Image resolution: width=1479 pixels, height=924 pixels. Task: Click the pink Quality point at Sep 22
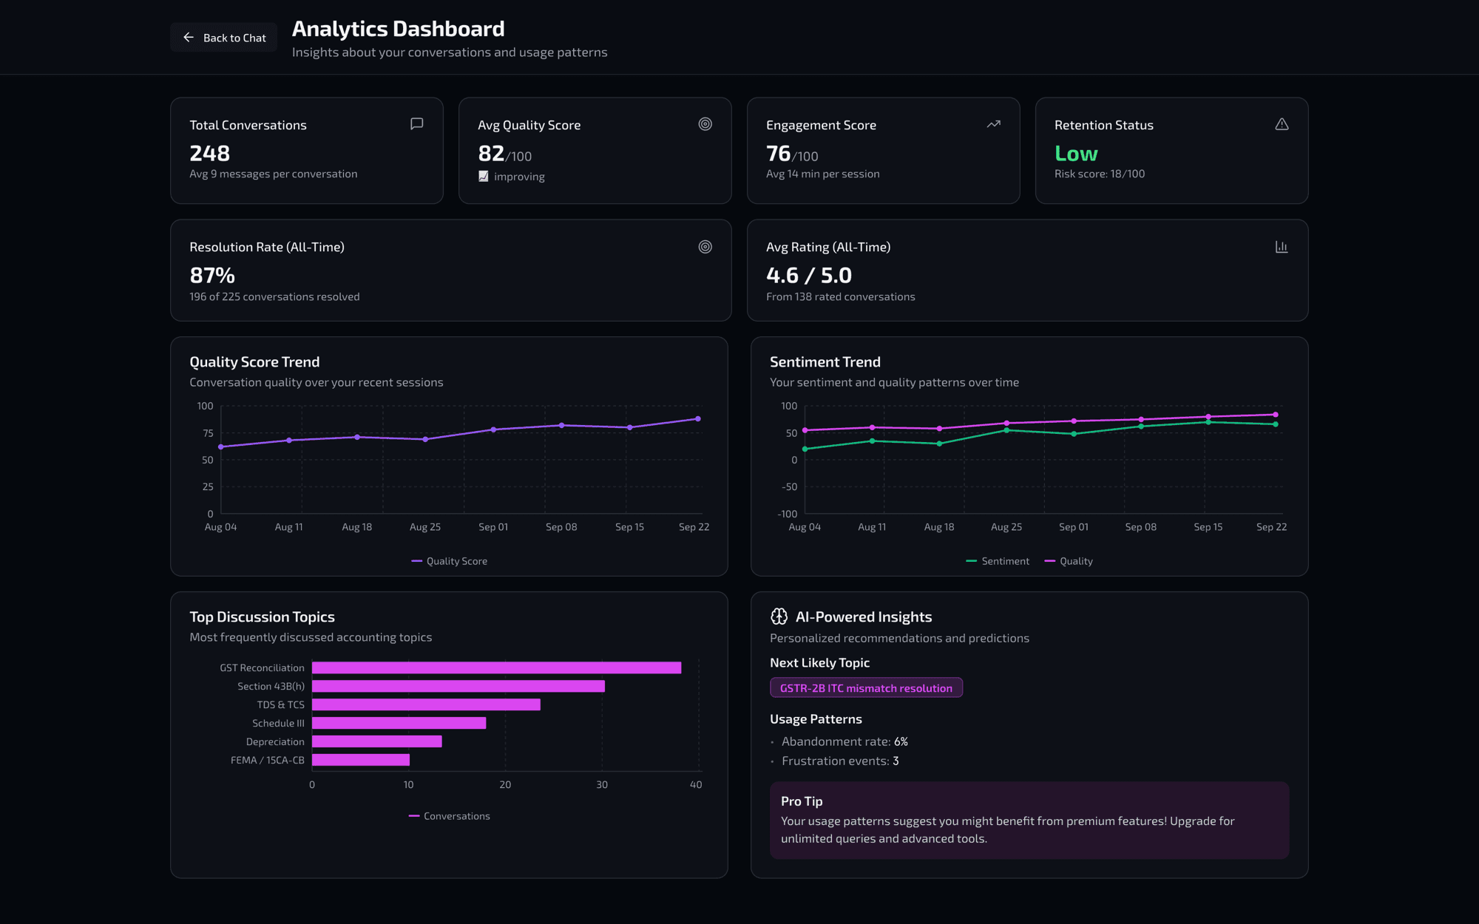[1276, 415]
